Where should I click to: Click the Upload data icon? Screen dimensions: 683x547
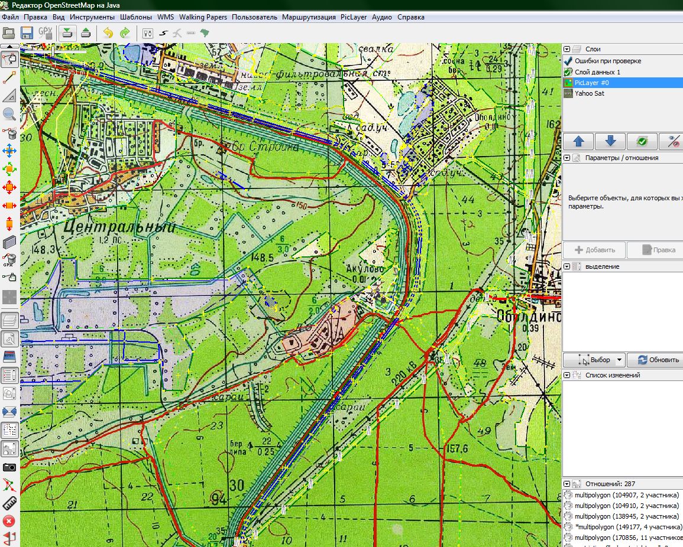(86, 32)
